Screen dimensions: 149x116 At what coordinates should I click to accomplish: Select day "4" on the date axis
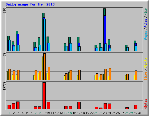(x=23, y=113)
